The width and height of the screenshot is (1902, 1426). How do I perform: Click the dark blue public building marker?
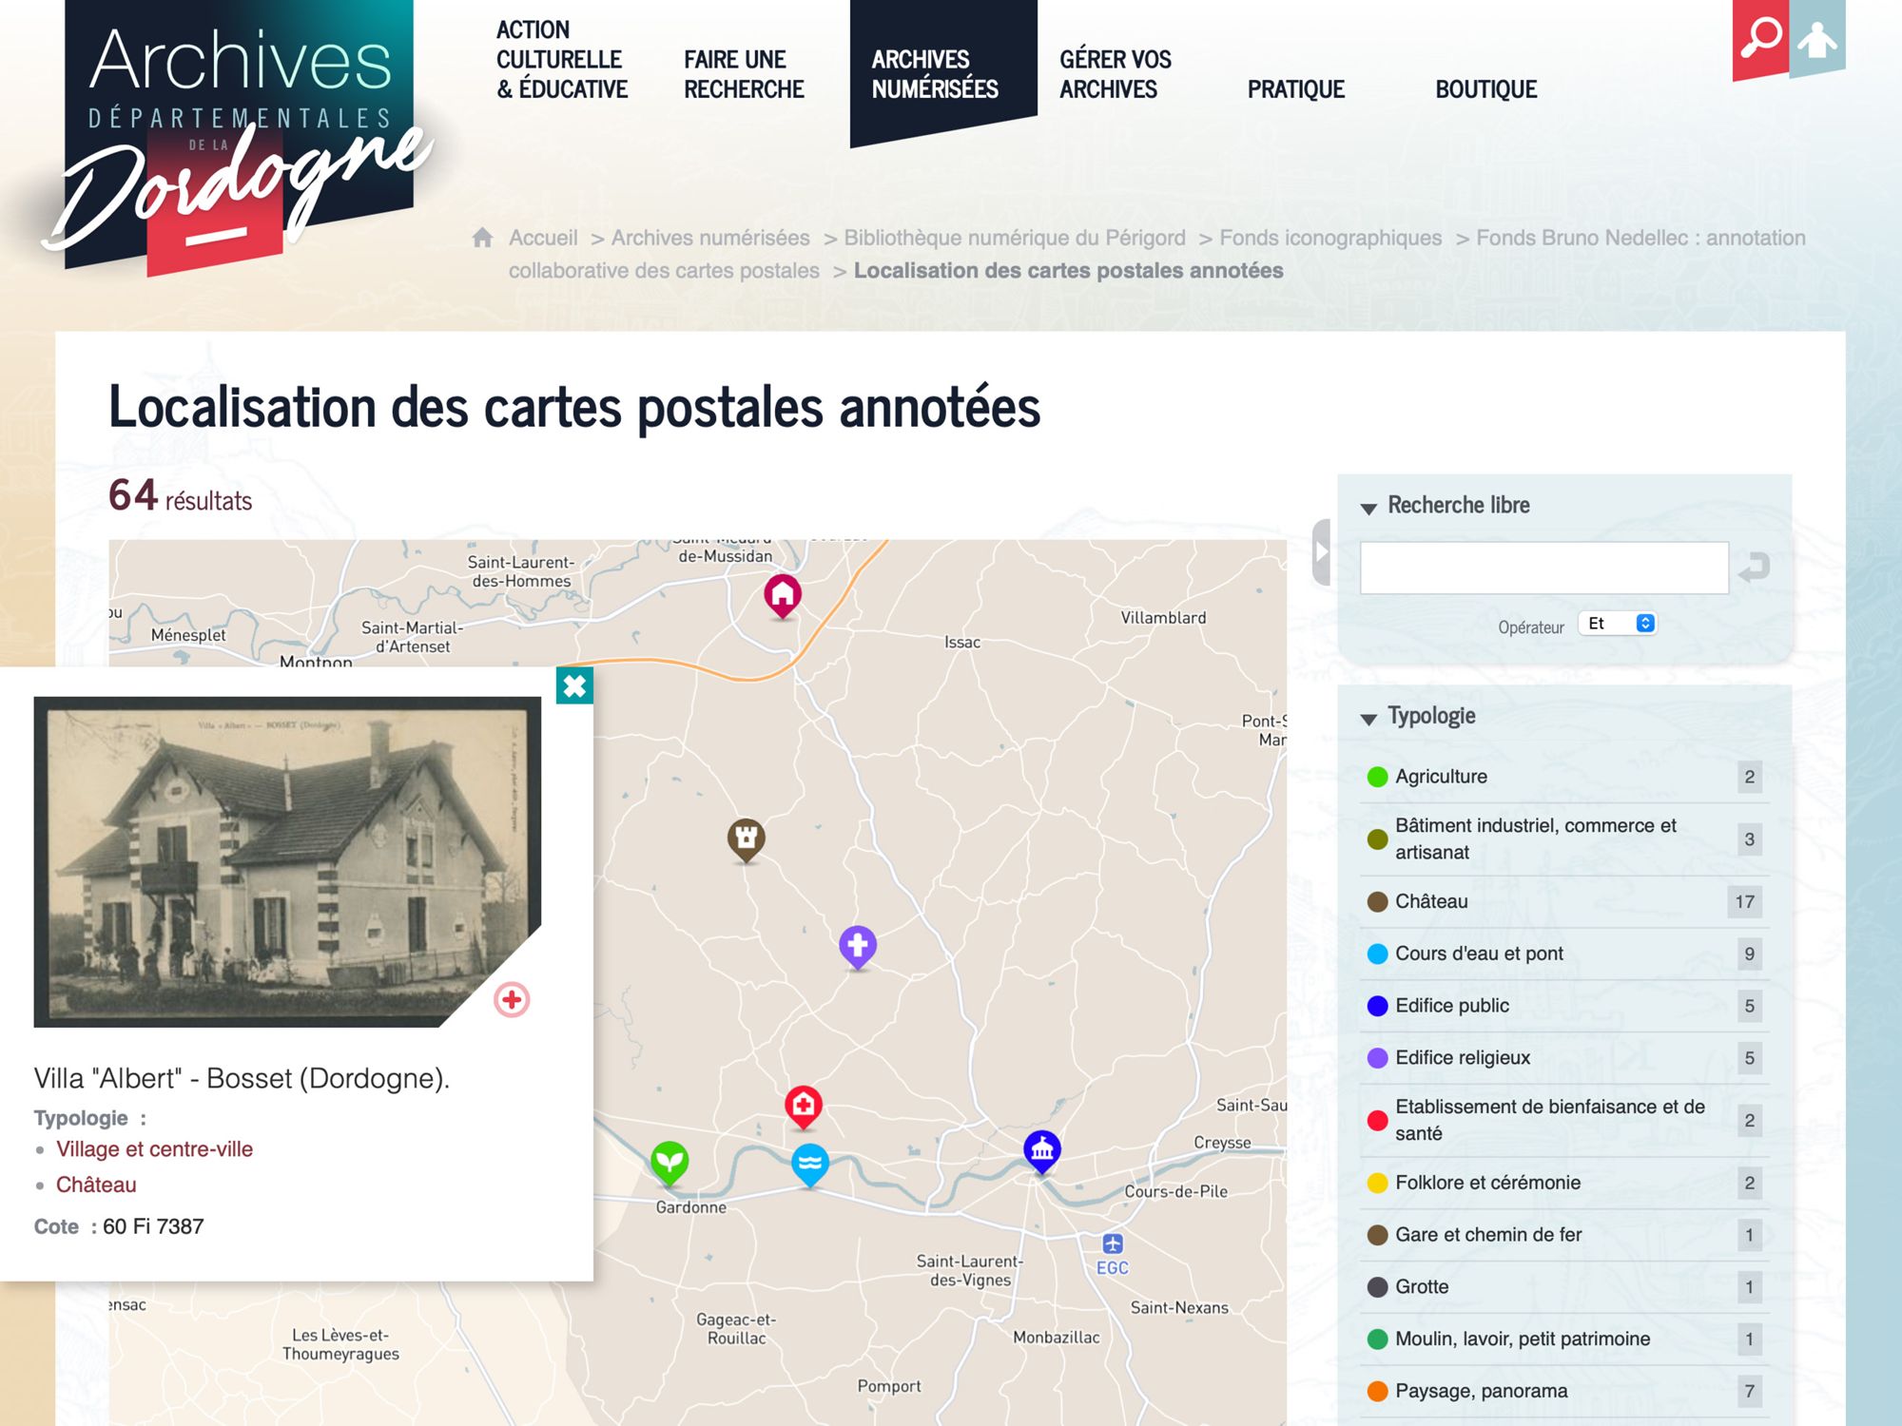(1042, 1150)
